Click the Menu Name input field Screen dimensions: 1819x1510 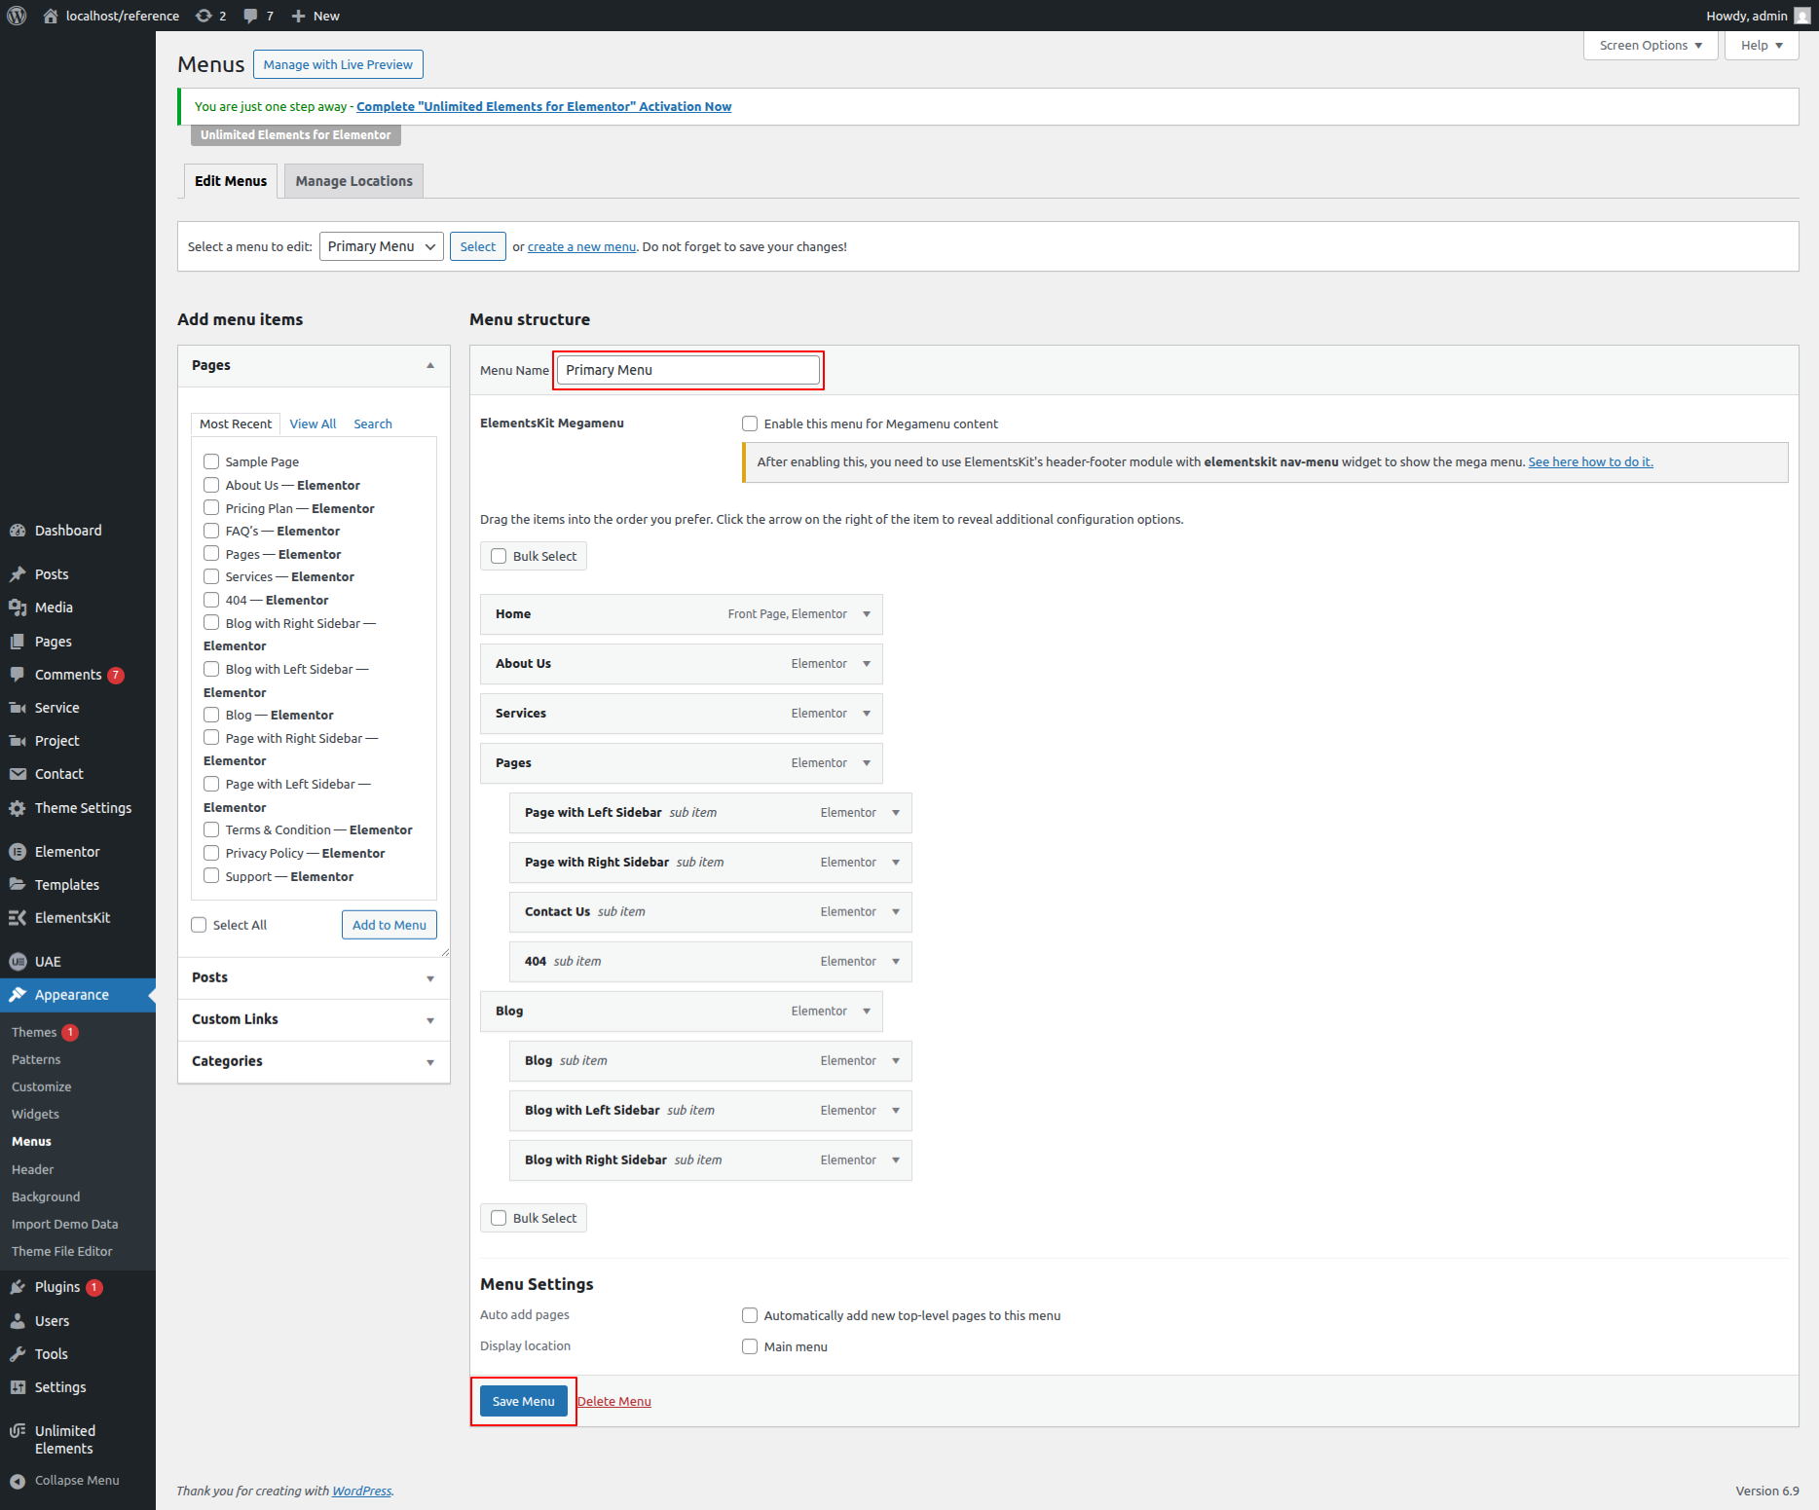point(688,370)
